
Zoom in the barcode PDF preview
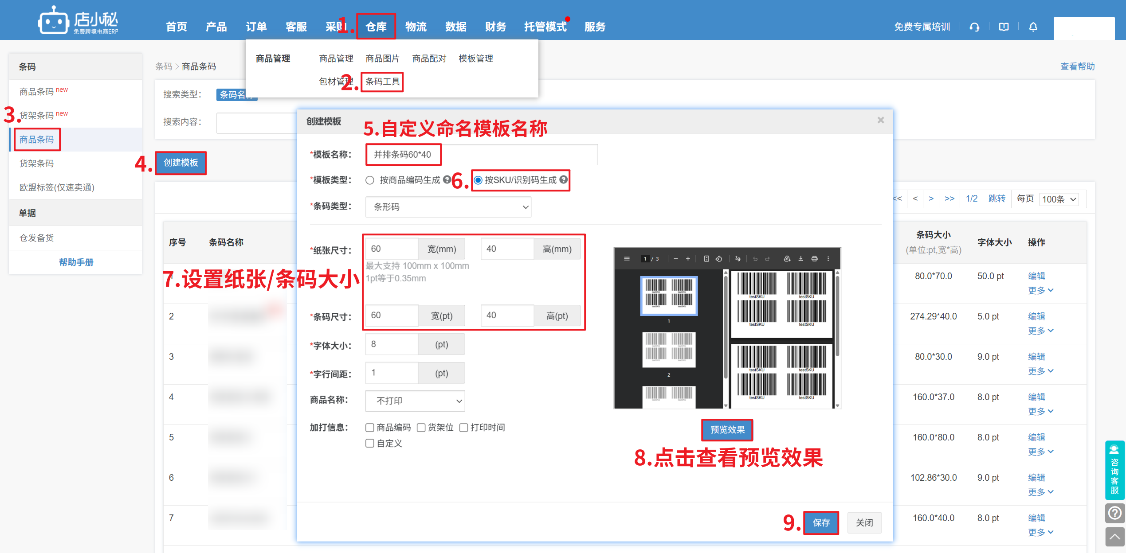coord(688,259)
